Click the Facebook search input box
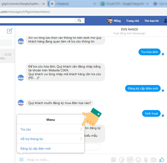 point(37,20)
